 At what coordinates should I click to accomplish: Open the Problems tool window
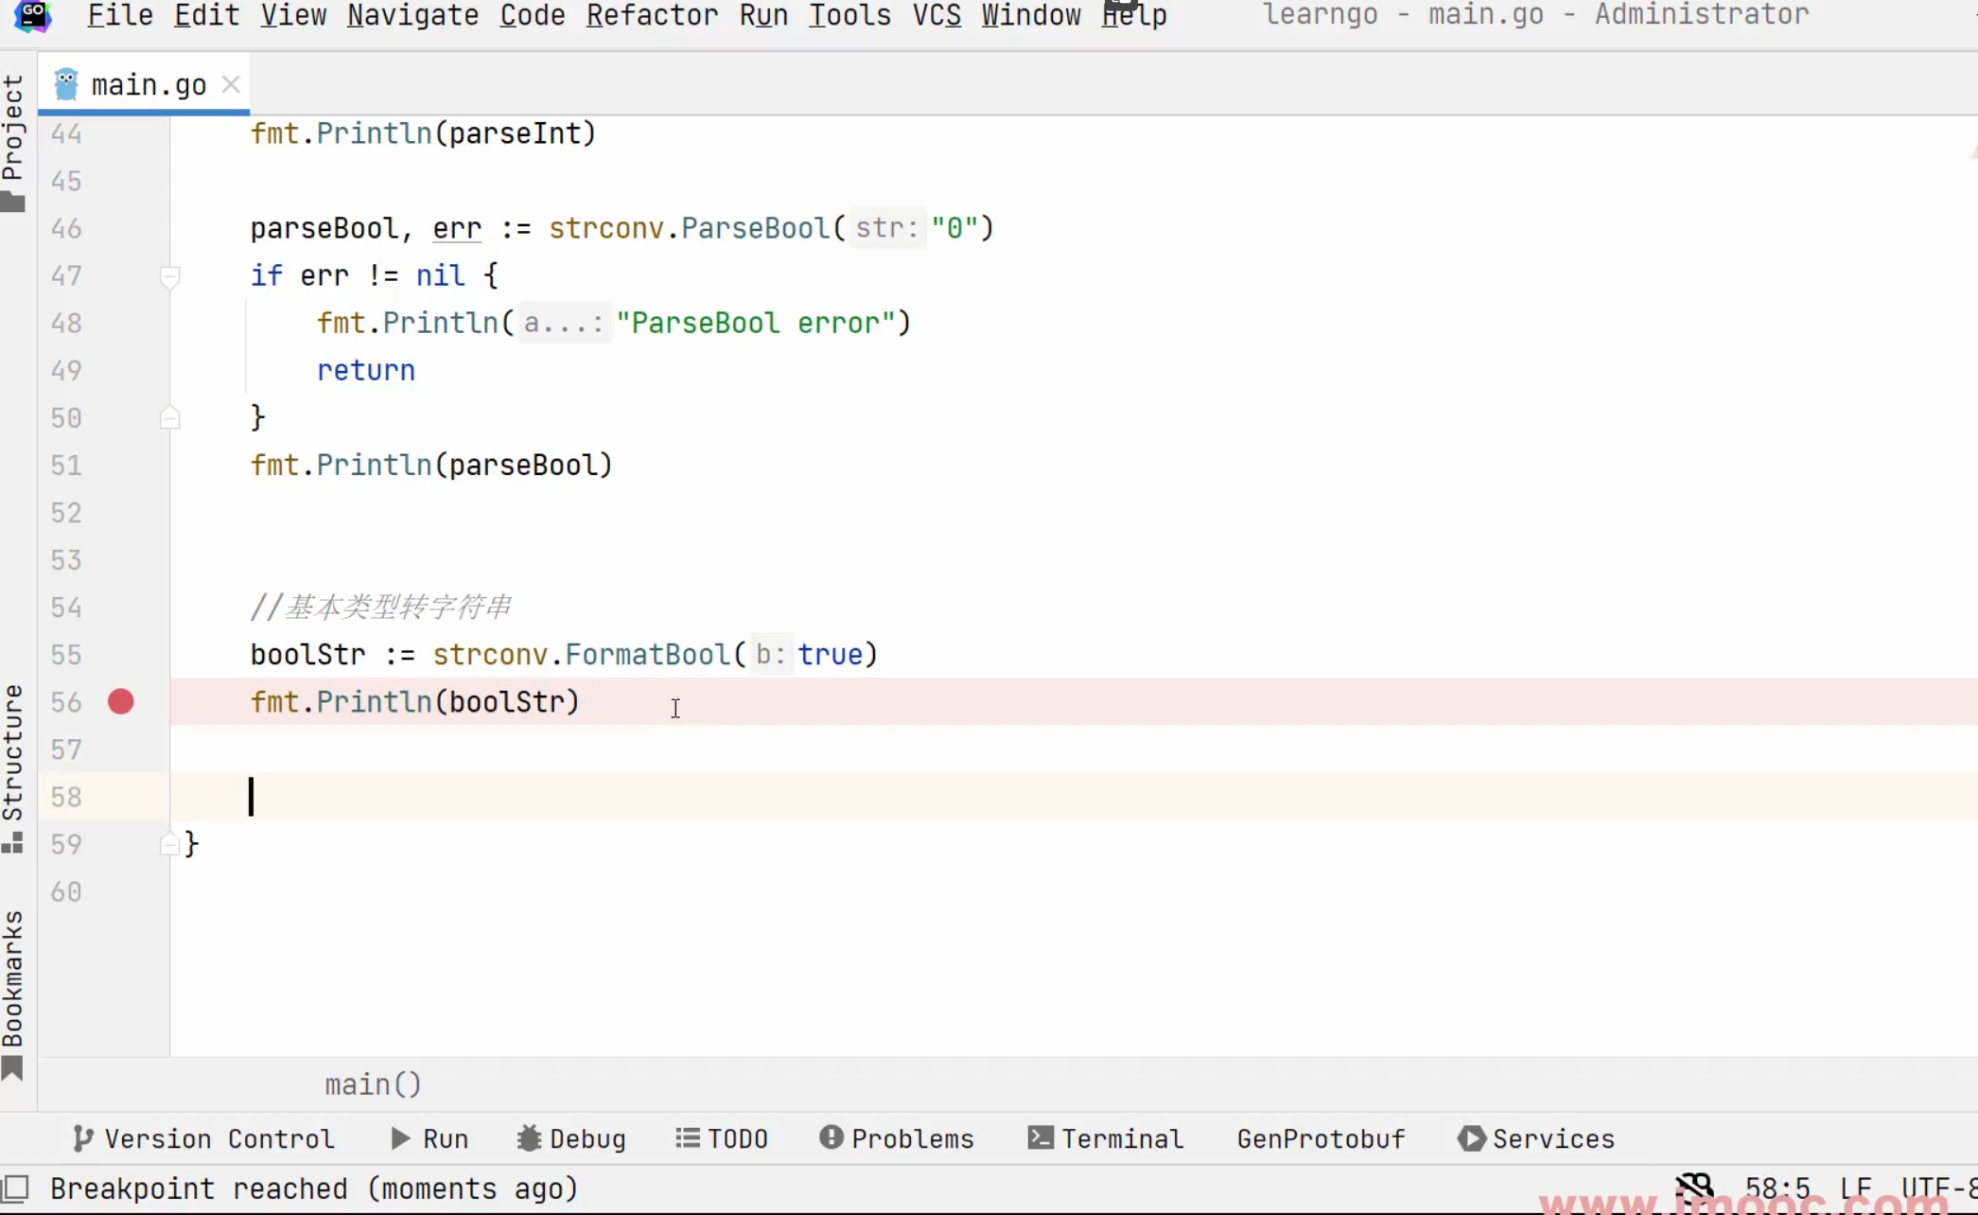pyautogui.click(x=897, y=1138)
